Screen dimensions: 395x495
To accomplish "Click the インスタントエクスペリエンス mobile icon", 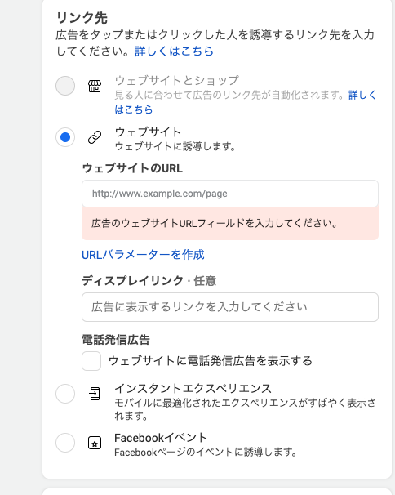I will (x=95, y=394).
